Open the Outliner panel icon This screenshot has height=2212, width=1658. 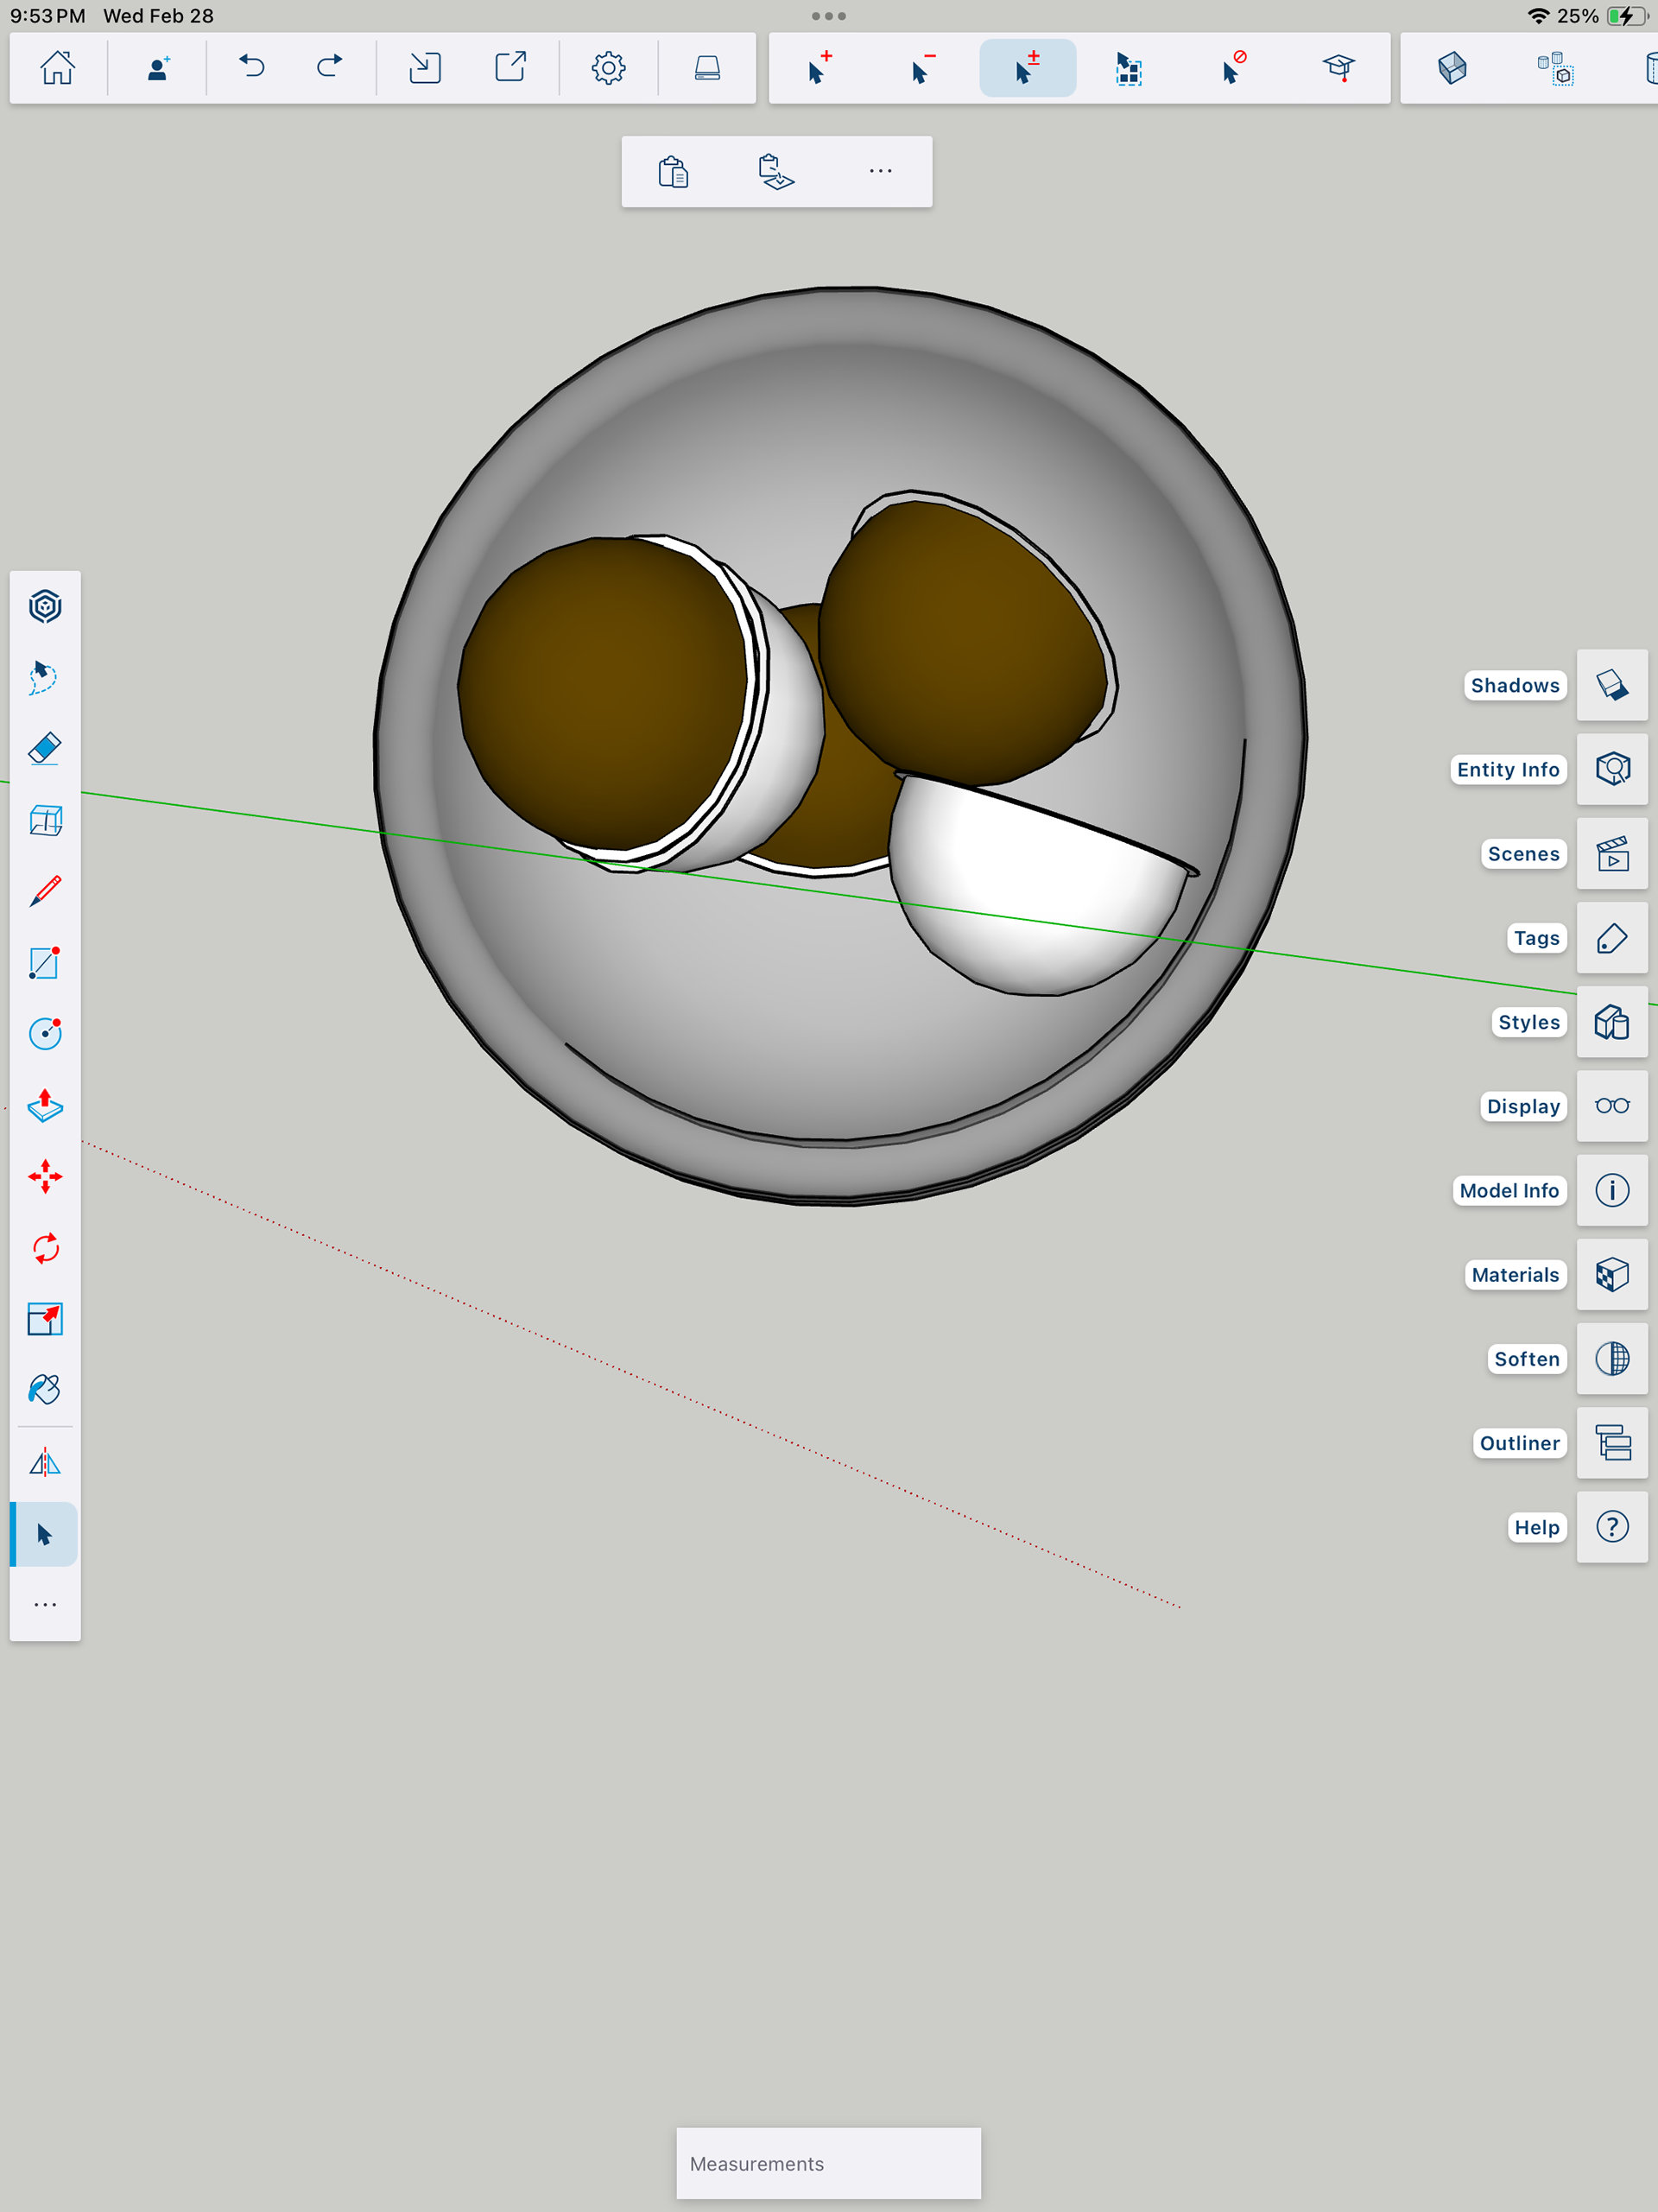point(1611,1442)
